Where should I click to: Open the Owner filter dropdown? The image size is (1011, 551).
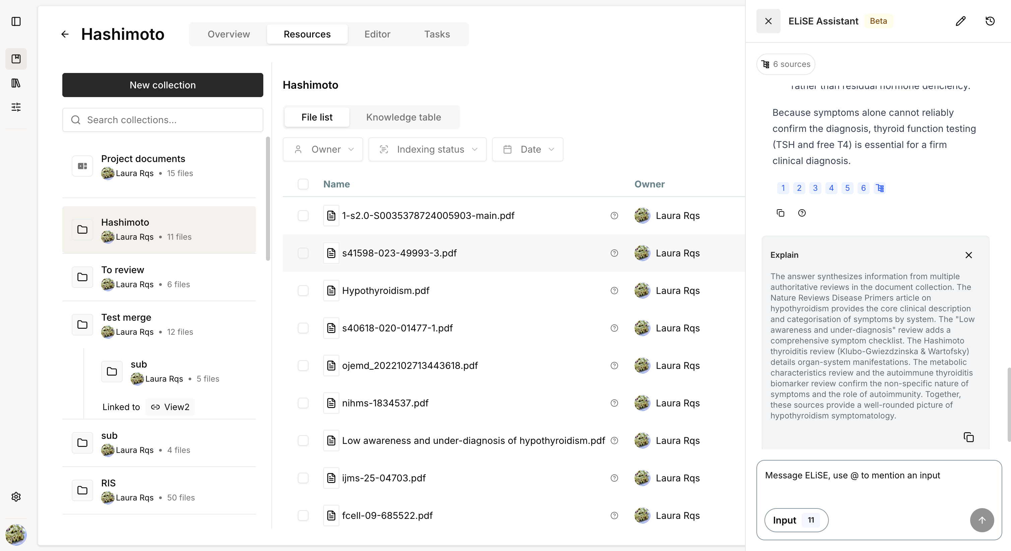point(323,149)
